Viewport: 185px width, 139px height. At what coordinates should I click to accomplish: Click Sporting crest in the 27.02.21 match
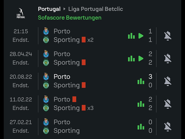[46, 130]
